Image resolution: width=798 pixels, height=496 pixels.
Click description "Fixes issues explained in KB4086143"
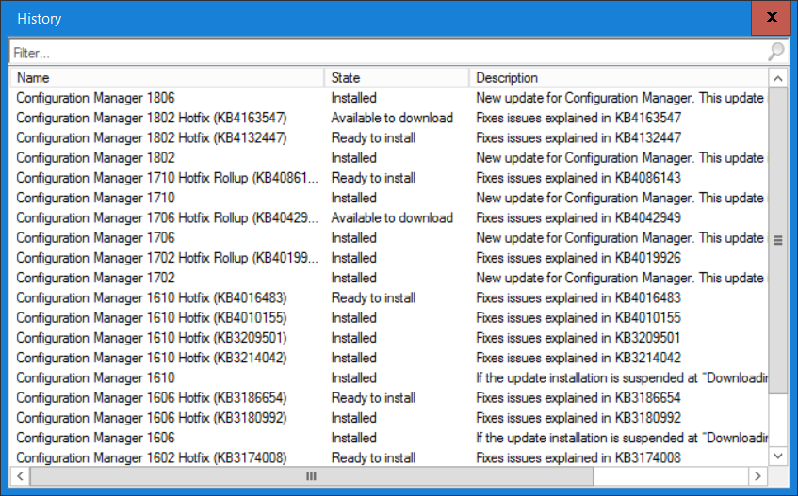[x=578, y=178]
